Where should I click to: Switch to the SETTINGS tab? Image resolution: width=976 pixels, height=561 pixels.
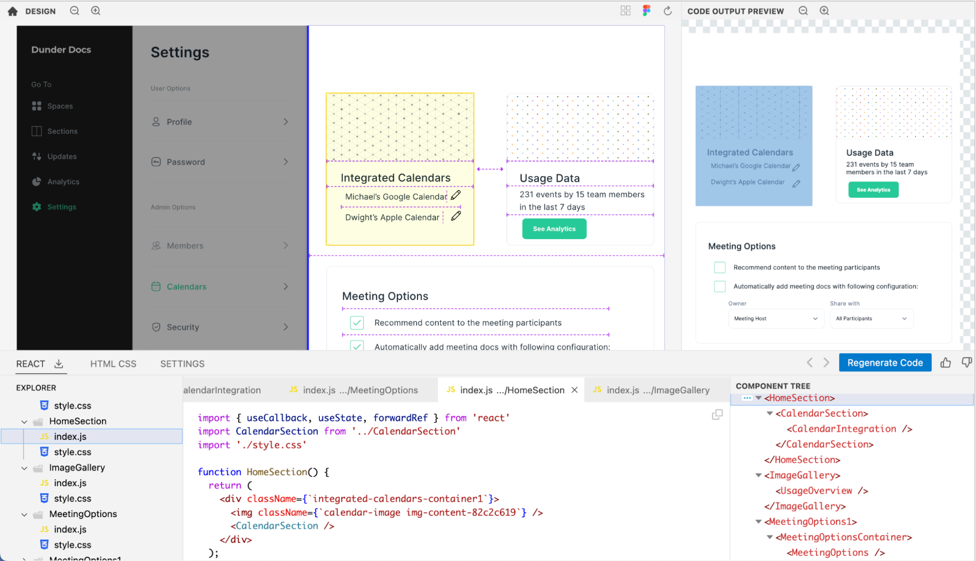point(183,364)
